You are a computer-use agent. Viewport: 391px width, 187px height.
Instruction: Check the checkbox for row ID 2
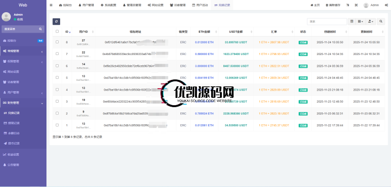tap(57, 113)
